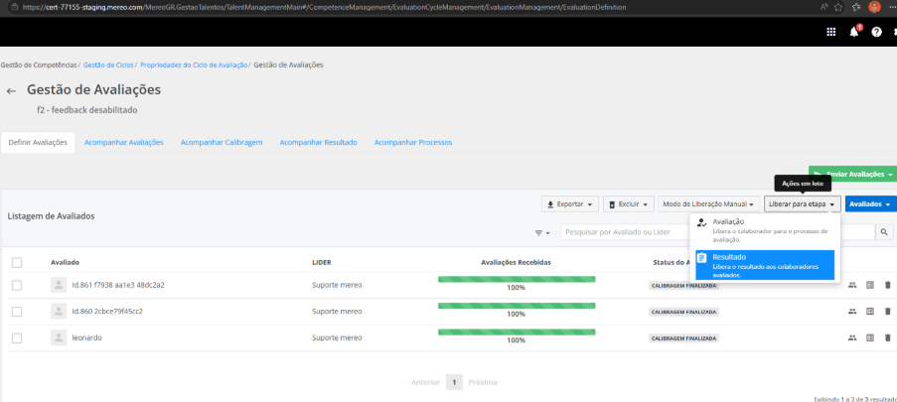Delete the leonardo row with trash icon
The width and height of the screenshot is (897, 402).
click(x=887, y=337)
